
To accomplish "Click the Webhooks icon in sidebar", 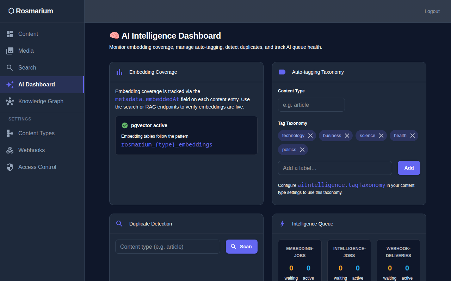I will pos(10,150).
